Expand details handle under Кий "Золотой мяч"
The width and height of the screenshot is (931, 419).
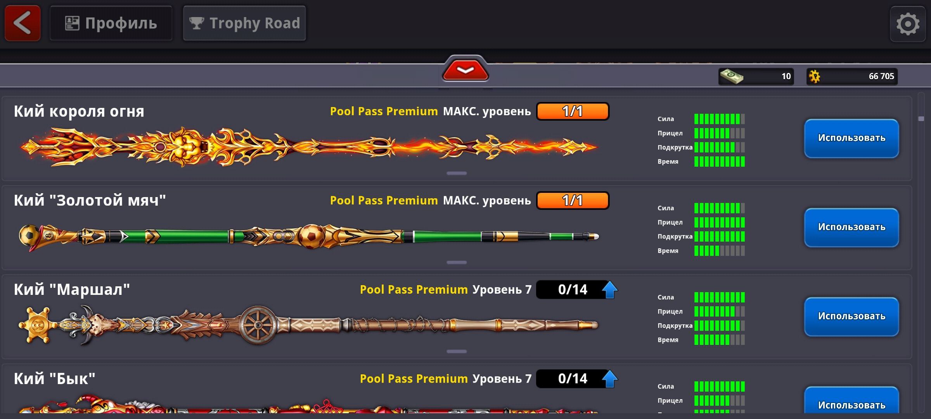pos(457,262)
